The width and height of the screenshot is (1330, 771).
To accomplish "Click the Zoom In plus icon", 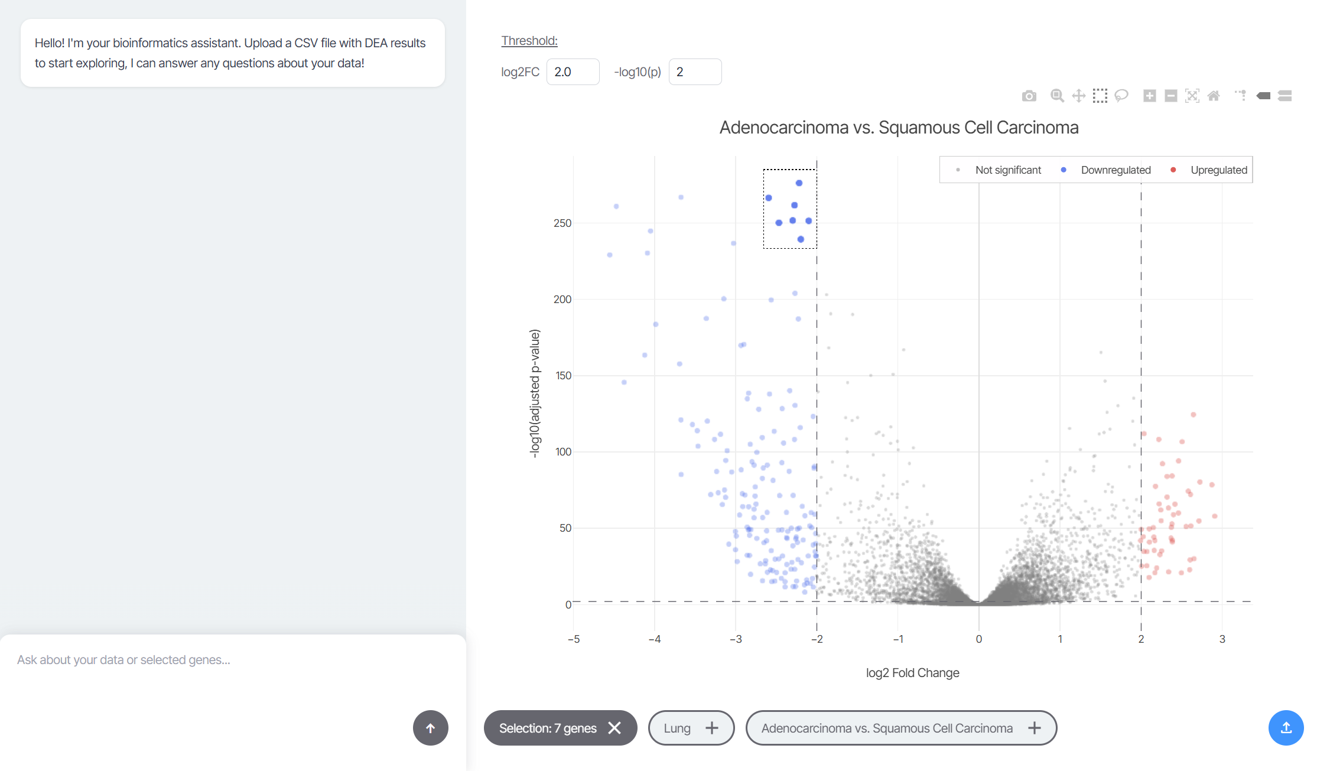I will pos(1149,96).
